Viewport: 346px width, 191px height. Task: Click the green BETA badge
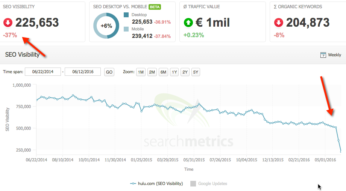154,7
